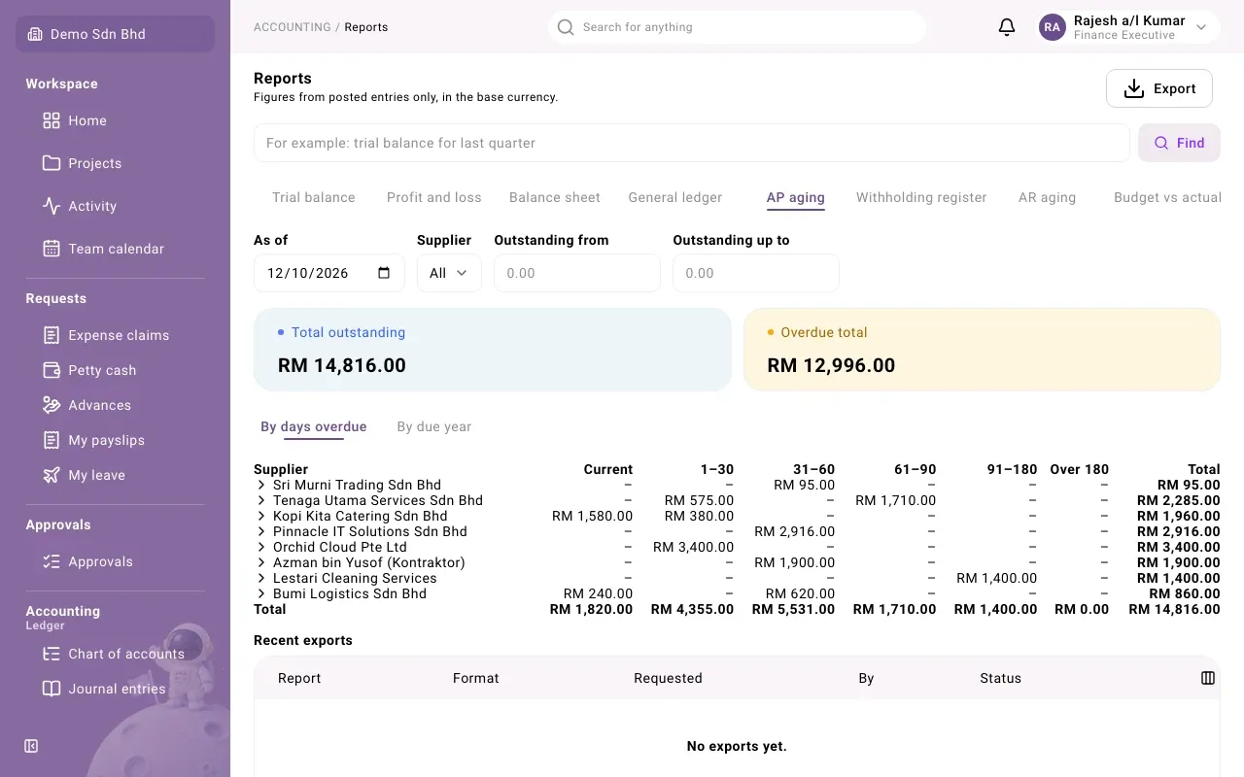Open the Demo Sdn Bhd company switcher
This screenshot has width=1244, height=777.
tap(115, 34)
